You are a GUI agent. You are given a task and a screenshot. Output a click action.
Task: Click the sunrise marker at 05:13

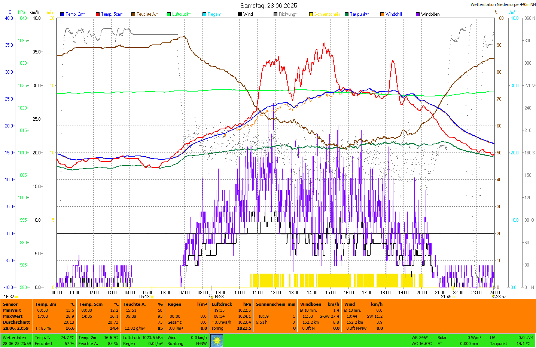click(x=152, y=297)
